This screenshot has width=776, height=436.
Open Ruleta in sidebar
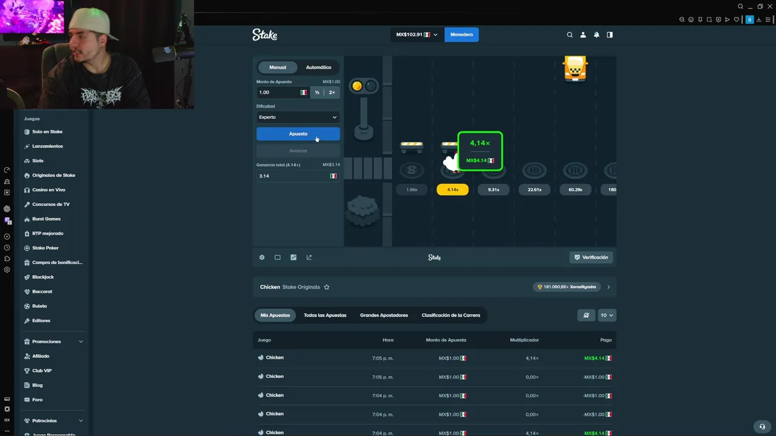click(39, 306)
